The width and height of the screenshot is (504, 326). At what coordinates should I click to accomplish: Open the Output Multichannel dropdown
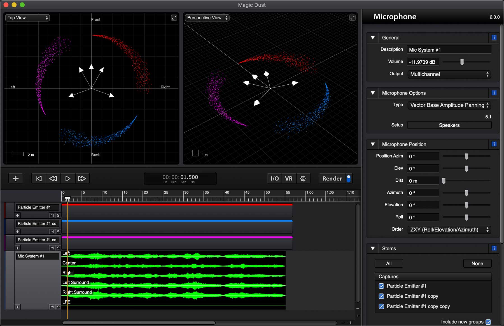click(449, 74)
